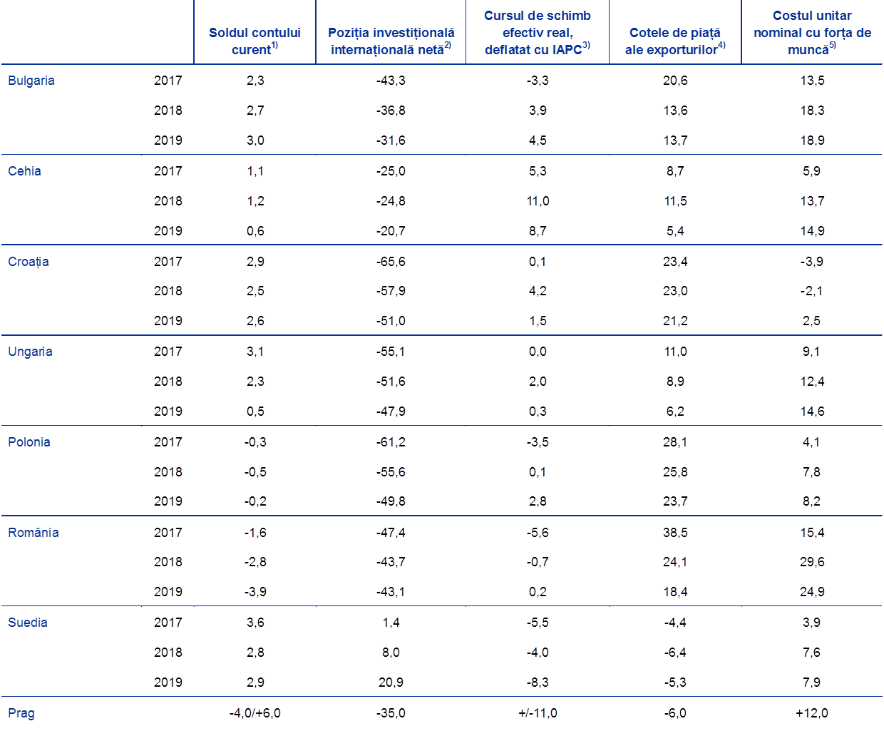The width and height of the screenshot is (884, 731).
Task: Select the Prag threshold +/-11,0
Action: tap(538, 713)
